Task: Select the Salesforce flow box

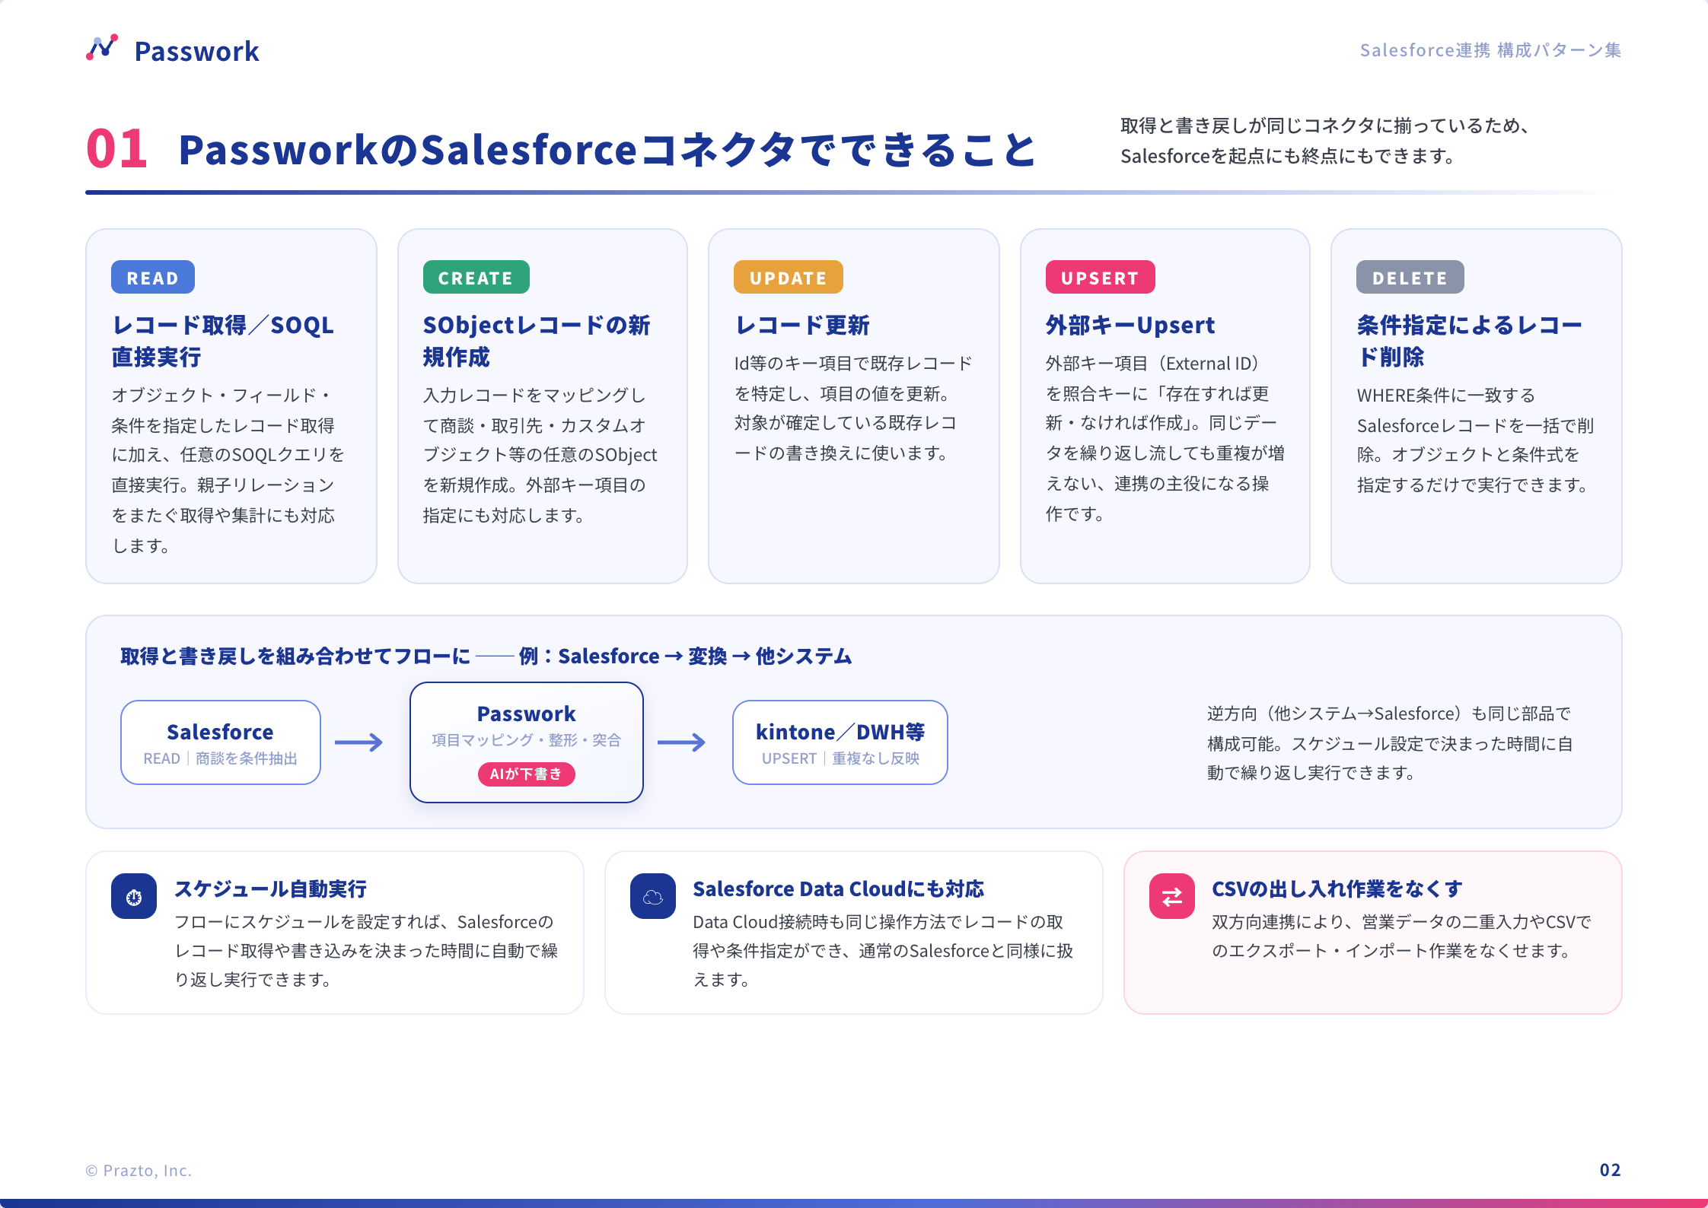Action: click(221, 742)
